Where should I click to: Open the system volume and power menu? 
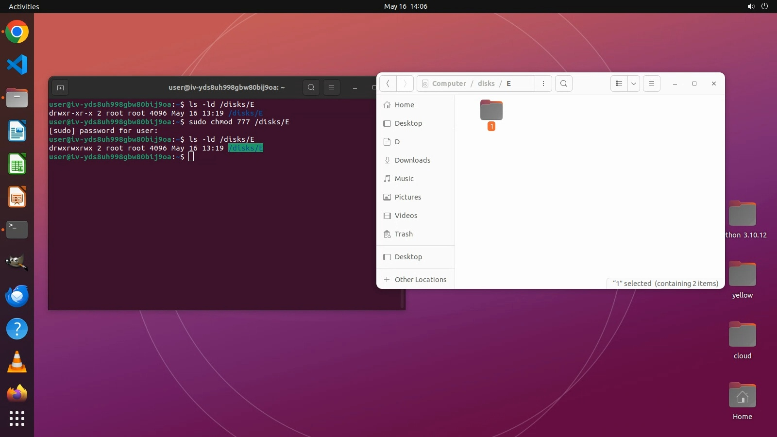coord(758,6)
